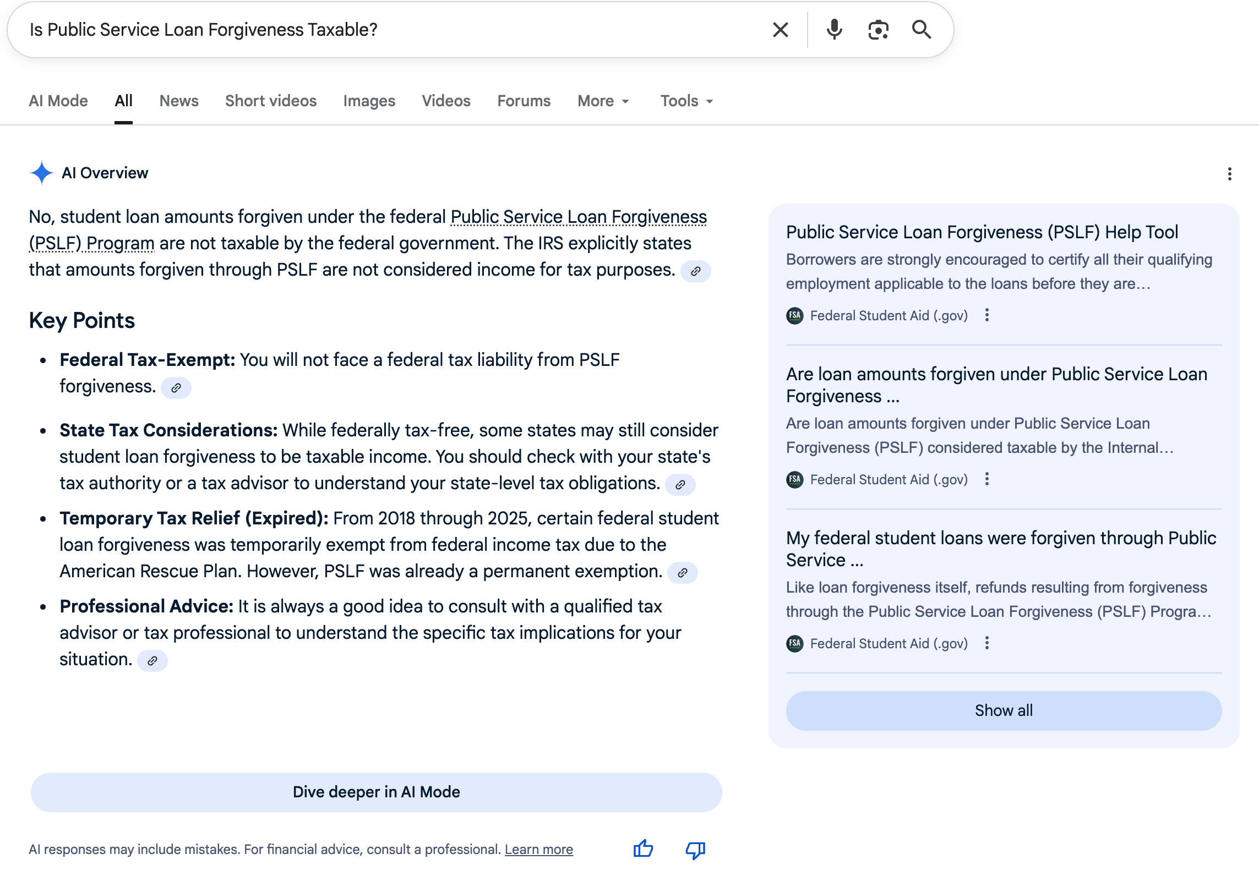Show all cited sources

pyautogui.click(x=1002, y=710)
